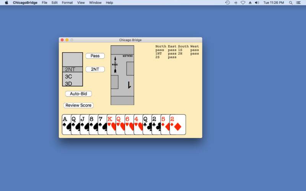Click the 2 of diamonds card
Screen dimensions: 306x191
click(178, 125)
